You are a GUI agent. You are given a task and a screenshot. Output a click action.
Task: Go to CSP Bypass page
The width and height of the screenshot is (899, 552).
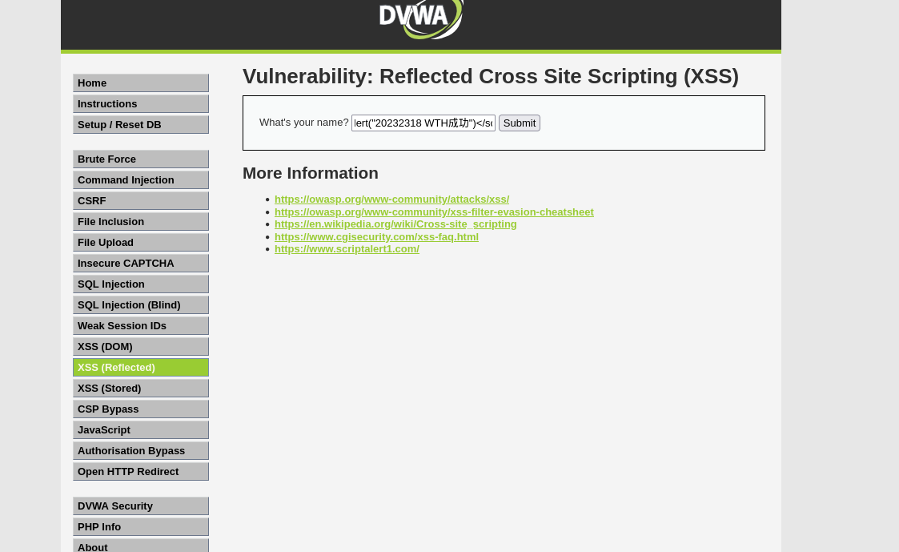140,409
